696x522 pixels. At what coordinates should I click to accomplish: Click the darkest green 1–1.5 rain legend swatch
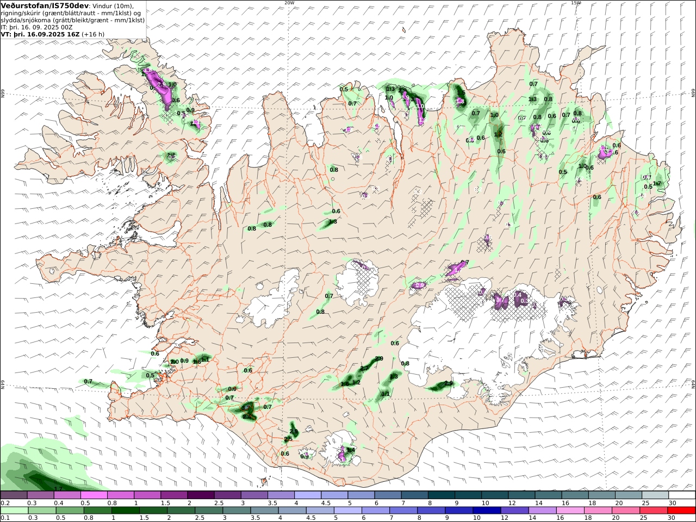126,511
